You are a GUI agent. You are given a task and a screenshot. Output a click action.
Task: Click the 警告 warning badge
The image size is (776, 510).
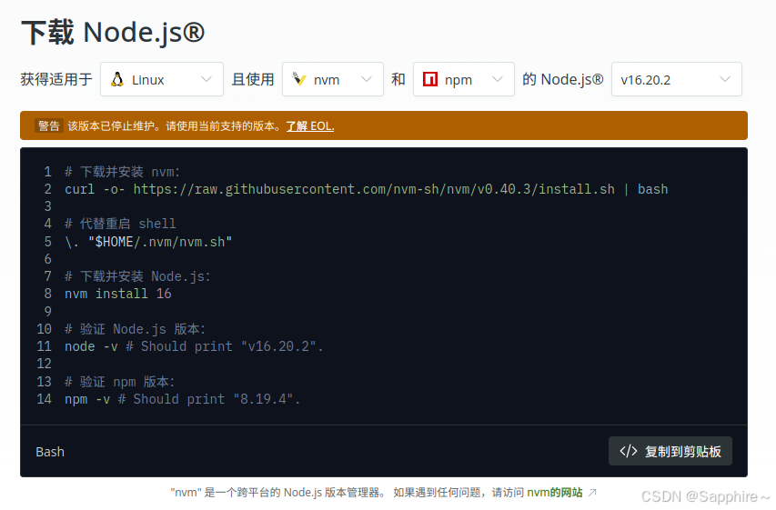click(48, 125)
